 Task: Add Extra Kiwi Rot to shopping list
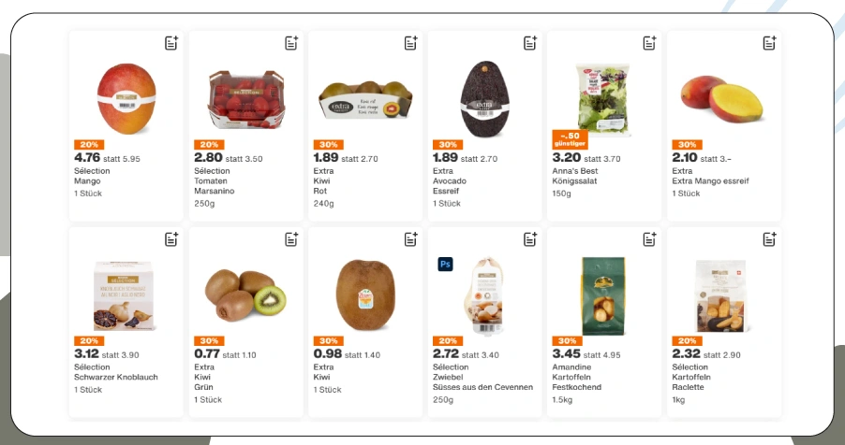tap(410, 43)
